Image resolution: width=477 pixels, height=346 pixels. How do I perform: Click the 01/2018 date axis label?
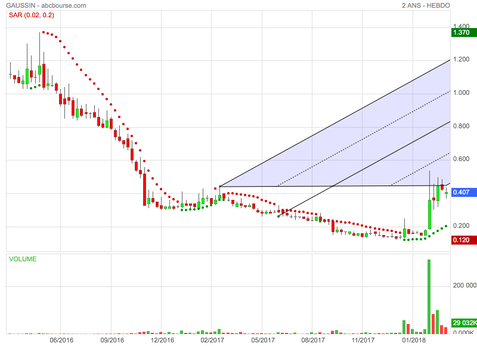pos(413,340)
